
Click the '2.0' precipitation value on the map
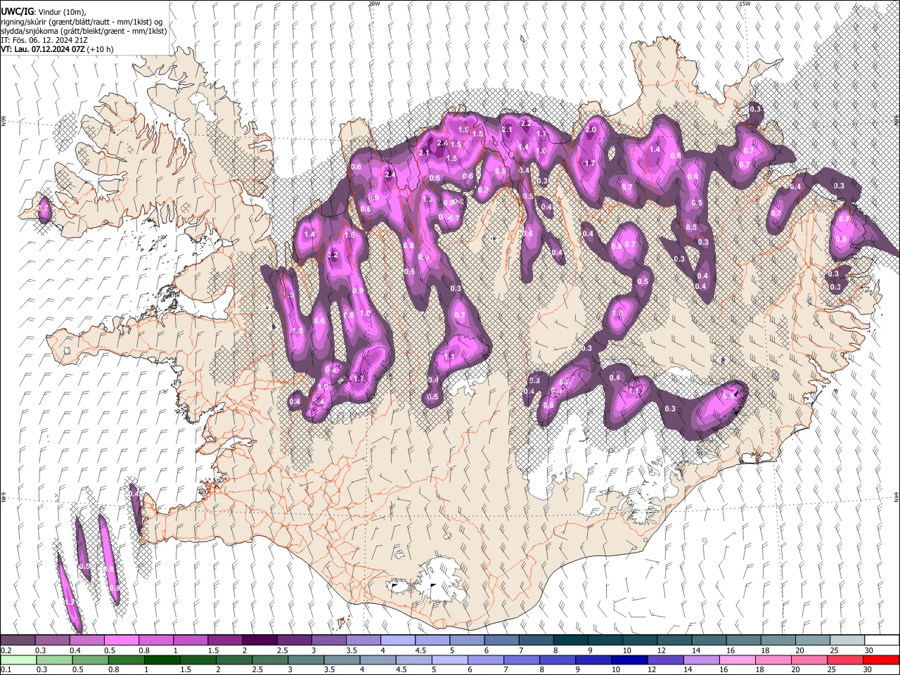[591, 130]
